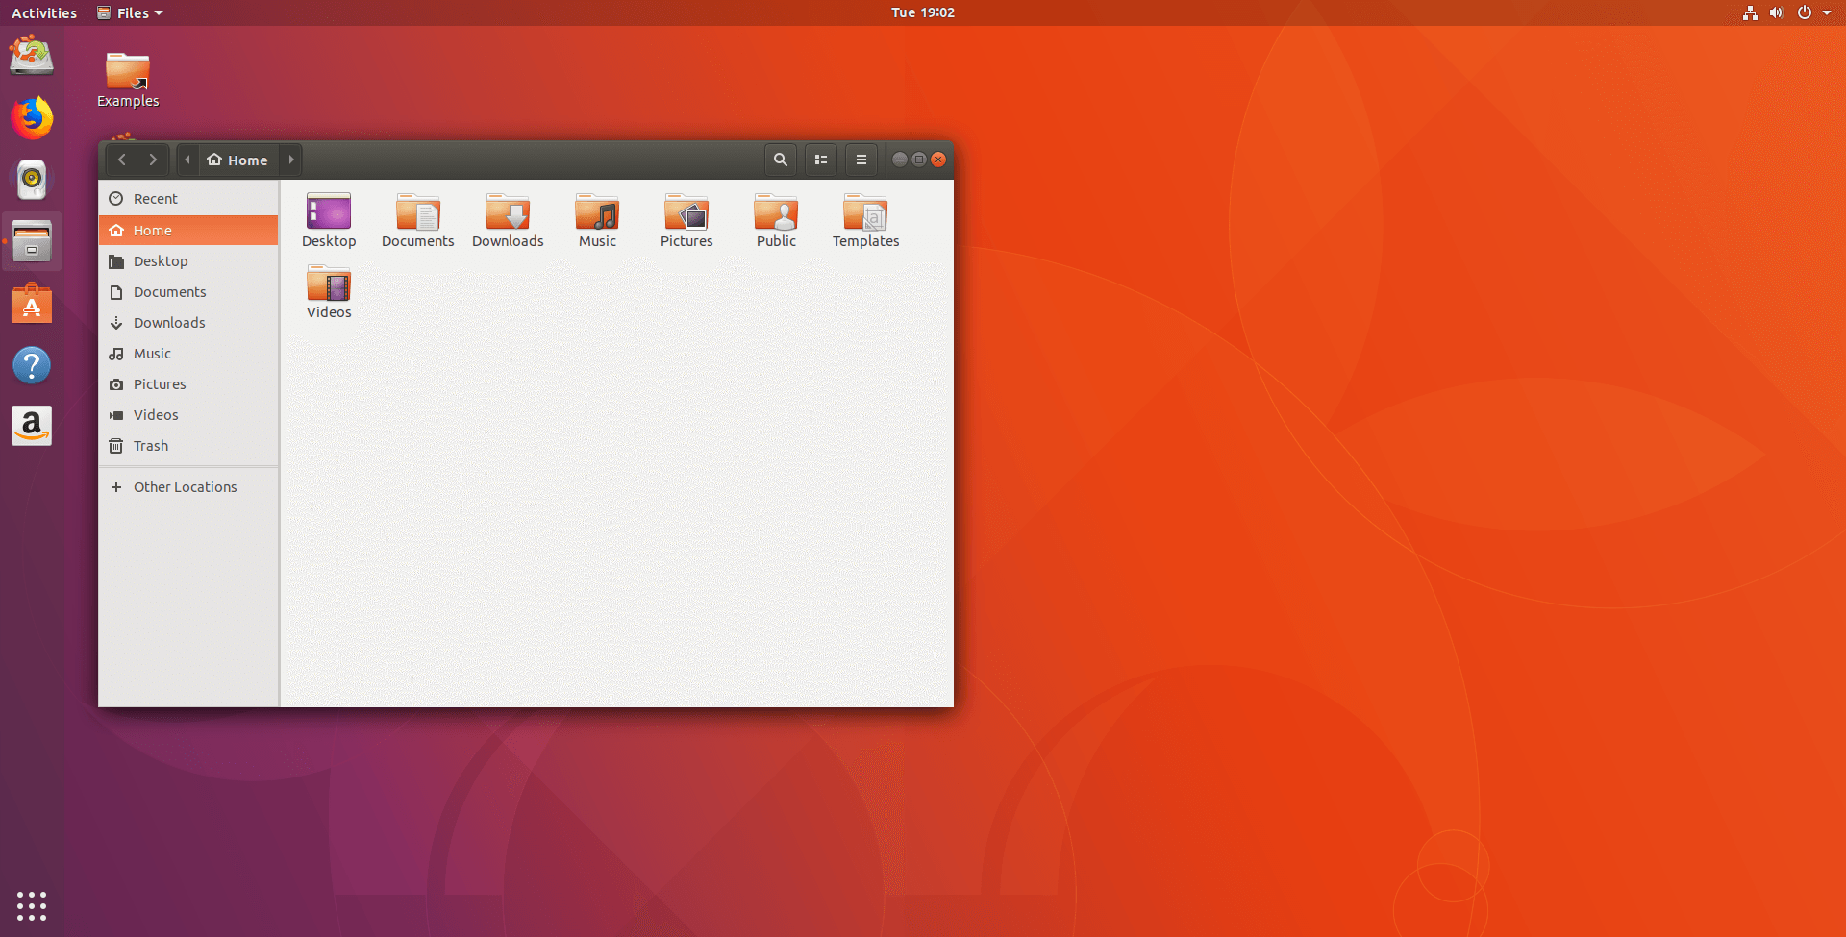Image resolution: width=1846 pixels, height=937 pixels.
Task: Open the hamburger menu in Files
Action: tap(861, 160)
